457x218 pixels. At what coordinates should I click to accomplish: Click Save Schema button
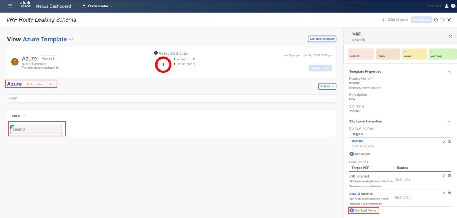point(421,20)
